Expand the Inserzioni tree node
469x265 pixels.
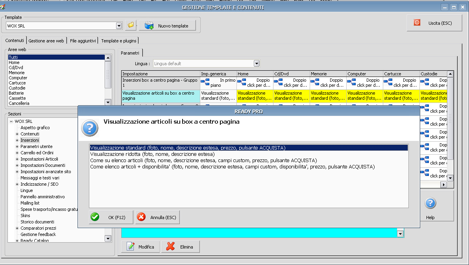17,140
